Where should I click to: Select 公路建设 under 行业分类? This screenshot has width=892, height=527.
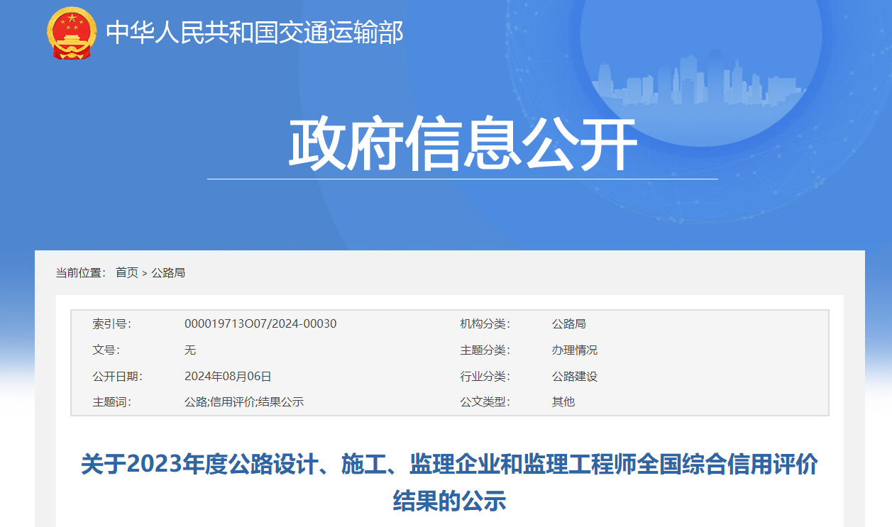pos(575,377)
